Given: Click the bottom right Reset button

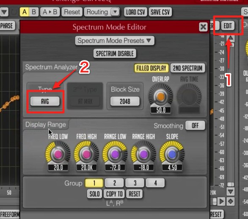Looking at the screenshot, I should (x=217, y=215).
